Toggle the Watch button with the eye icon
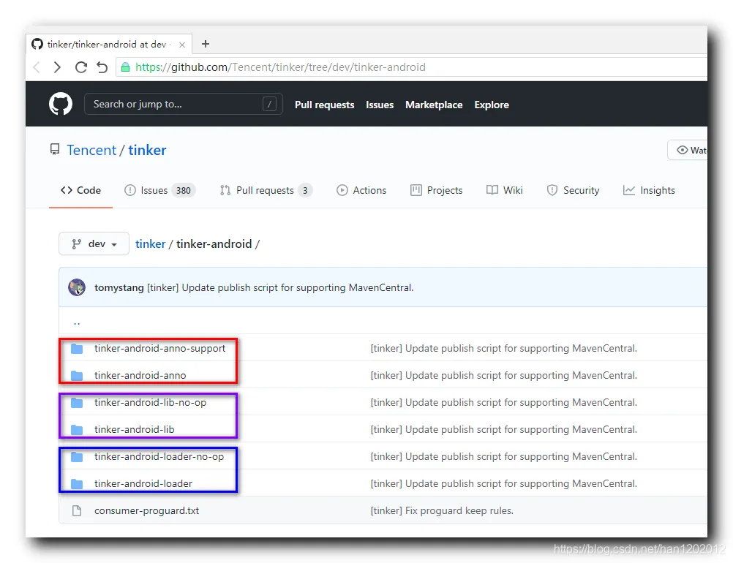This screenshot has height=563, width=733. click(x=687, y=150)
